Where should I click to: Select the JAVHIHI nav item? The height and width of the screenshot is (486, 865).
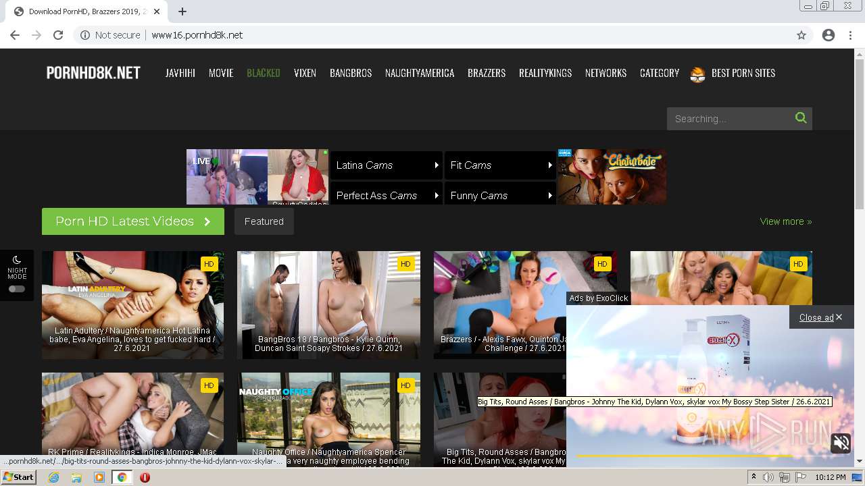[x=180, y=73]
